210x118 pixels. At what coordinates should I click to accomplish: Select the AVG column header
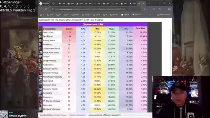click(83, 29)
